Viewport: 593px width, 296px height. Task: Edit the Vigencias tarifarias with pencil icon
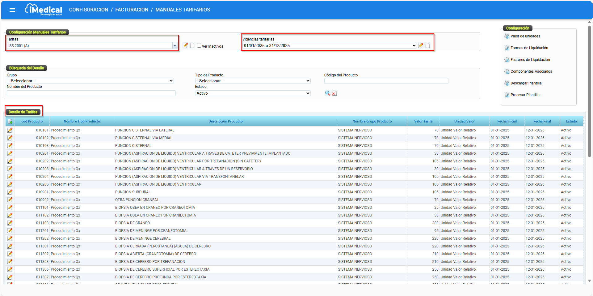point(421,45)
